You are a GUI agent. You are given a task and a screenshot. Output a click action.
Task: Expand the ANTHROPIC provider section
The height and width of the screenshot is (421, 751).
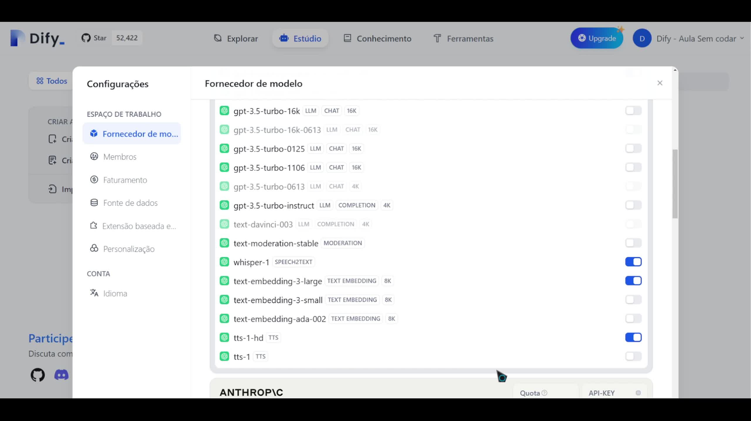[251, 392]
